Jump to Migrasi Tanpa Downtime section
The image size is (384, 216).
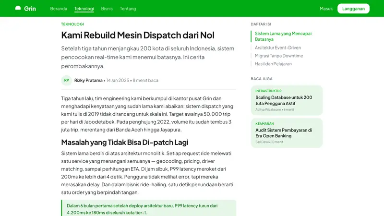pyautogui.click(x=279, y=56)
